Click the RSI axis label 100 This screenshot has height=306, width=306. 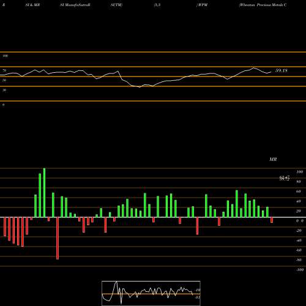[5, 56]
